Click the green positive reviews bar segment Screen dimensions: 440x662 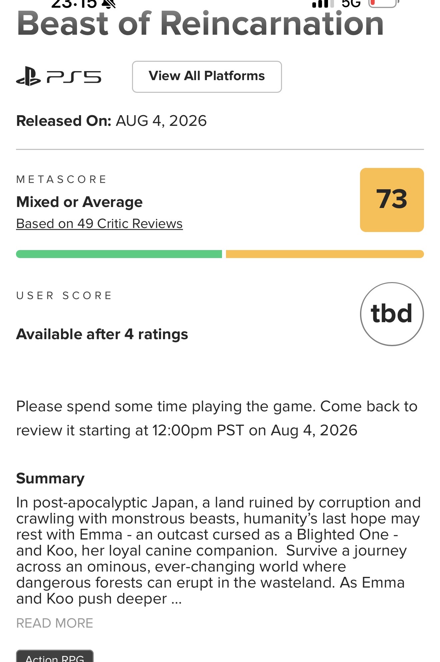119,254
